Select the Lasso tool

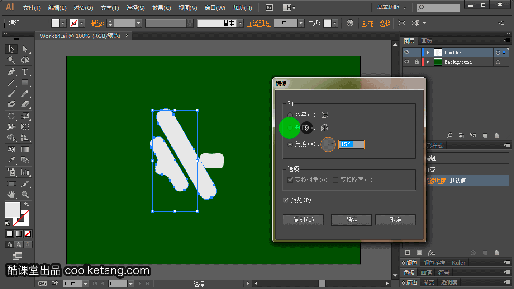click(x=25, y=60)
